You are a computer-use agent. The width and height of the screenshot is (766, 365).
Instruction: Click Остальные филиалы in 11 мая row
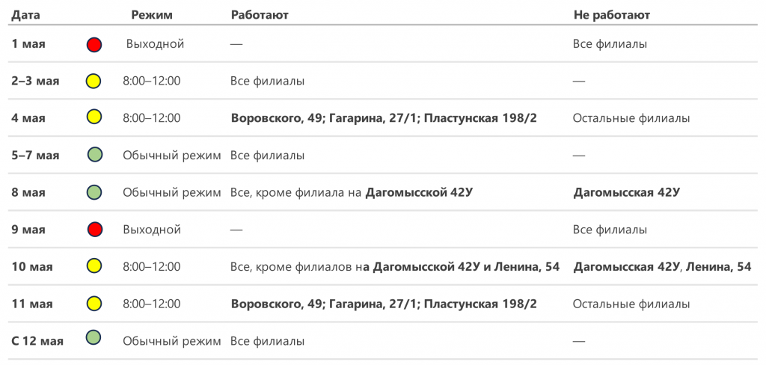(631, 304)
